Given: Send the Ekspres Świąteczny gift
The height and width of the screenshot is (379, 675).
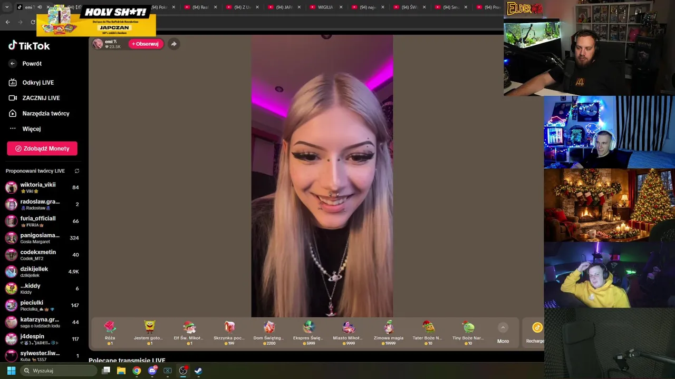Looking at the screenshot, I should [308, 333].
